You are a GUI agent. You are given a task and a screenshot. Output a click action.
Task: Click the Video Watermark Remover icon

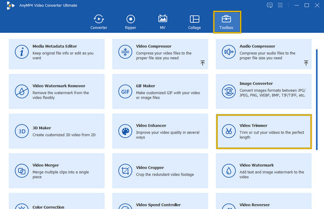click(22, 92)
